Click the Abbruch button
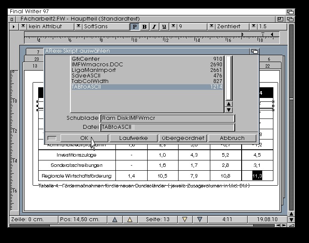 232,138
